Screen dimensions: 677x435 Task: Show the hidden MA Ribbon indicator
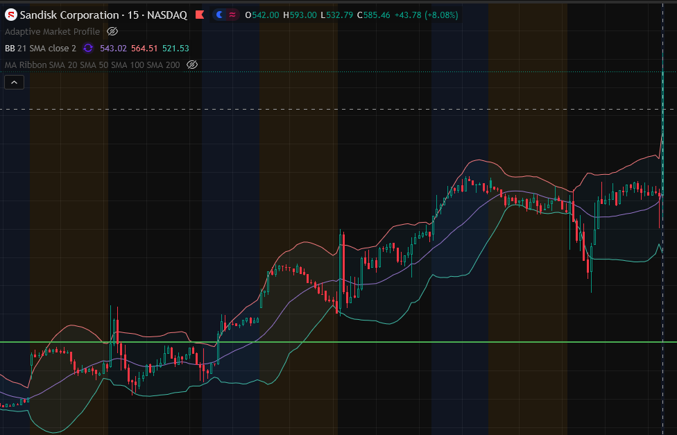(192, 65)
